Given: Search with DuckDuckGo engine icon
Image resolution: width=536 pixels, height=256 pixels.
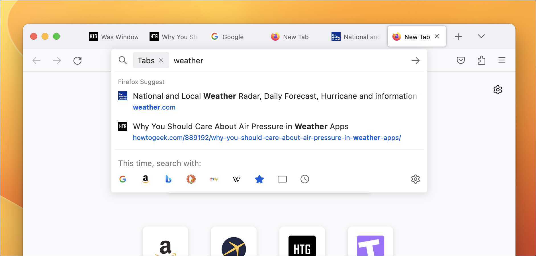Looking at the screenshot, I should click(191, 179).
